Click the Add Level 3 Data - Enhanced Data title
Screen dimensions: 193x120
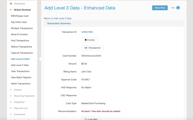click(x=80, y=8)
